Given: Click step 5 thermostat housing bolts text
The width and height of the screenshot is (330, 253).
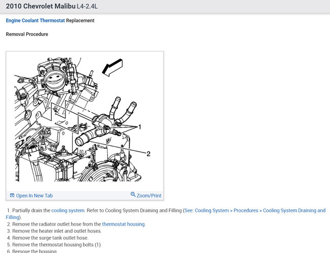Looking at the screenshot, I should [57, 244].
